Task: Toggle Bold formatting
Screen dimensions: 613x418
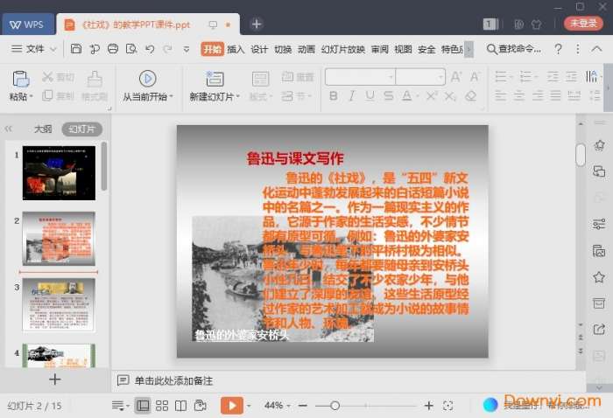Action: (x=334, y=95)
